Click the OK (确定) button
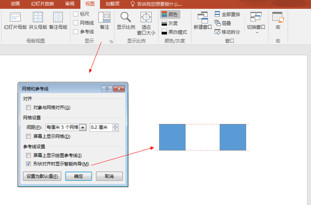This screenshot has height=205, width=311. pyautogui.click(x=79, y=176)
